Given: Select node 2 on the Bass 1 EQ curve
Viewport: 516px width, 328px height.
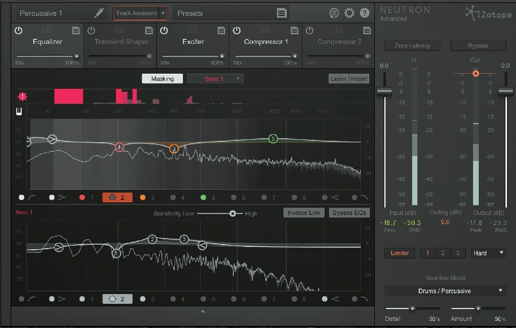Looking at the screenshot, I should [152, 239].
